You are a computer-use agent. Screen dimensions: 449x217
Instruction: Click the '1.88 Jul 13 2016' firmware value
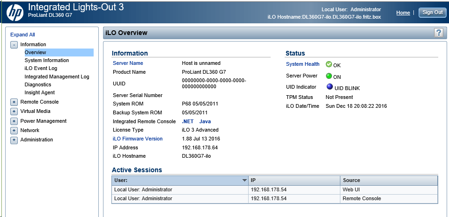tap(201, 139)
